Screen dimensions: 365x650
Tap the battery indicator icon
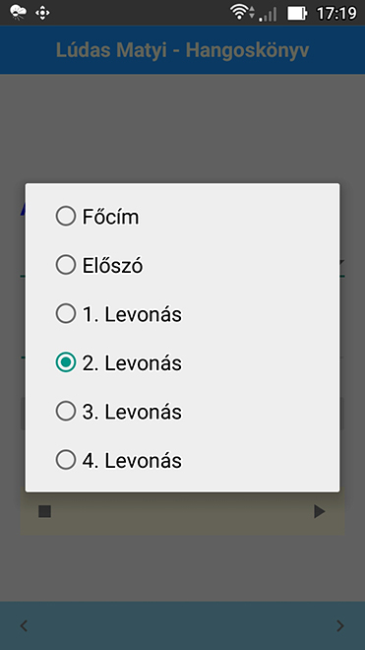[297, 13]
